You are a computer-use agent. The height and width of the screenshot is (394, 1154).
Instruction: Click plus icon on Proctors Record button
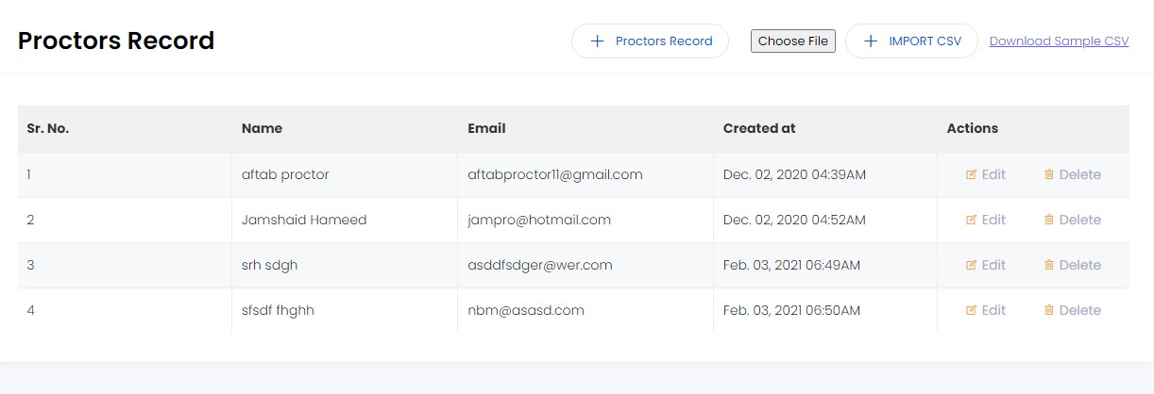pyautogui.click(x=597, y=41)
